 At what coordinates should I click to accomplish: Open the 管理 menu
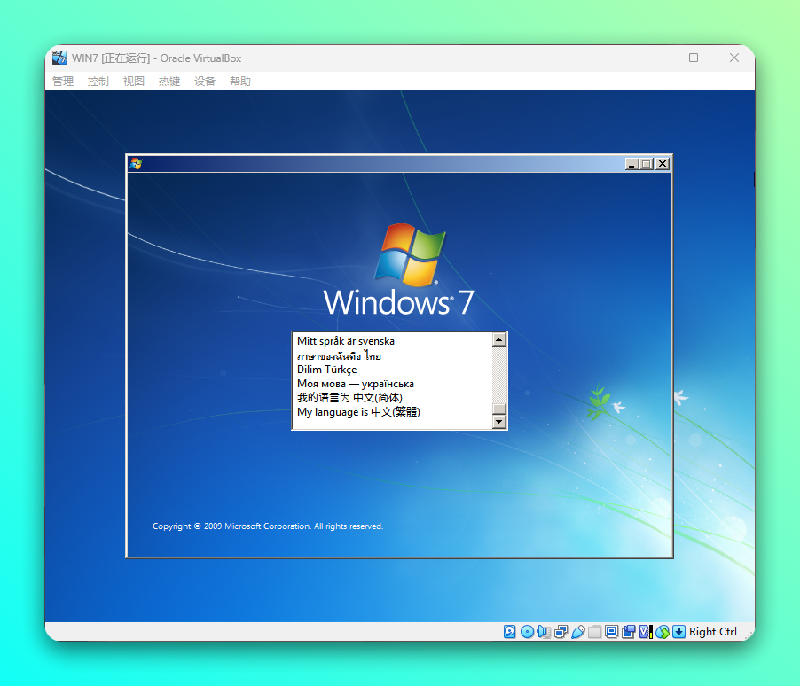(62, 81)
